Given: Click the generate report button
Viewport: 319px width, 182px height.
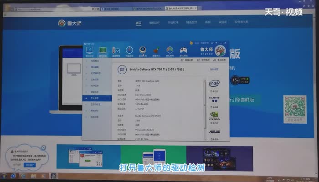Looking at the screenshot, I should pyautogui.click(x=220, y=60).
